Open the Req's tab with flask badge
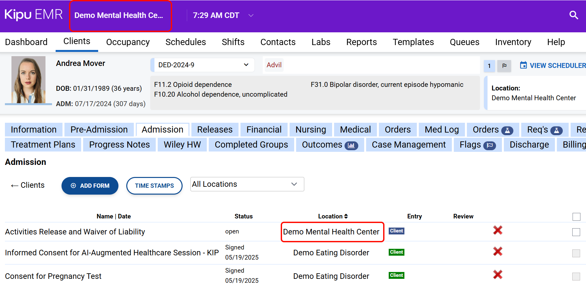Viewport: 586px width, 287px height. [x=544, y=130]
